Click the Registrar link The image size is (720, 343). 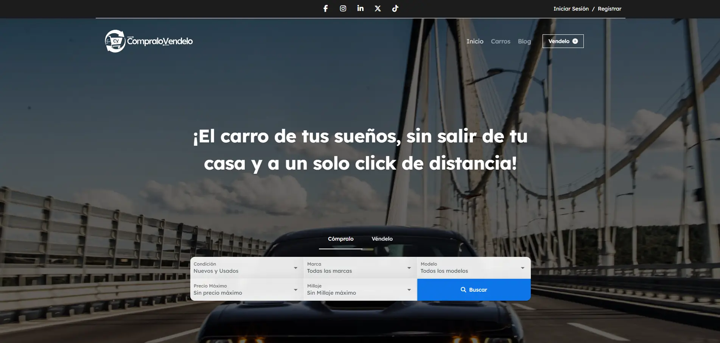point(610,9)
